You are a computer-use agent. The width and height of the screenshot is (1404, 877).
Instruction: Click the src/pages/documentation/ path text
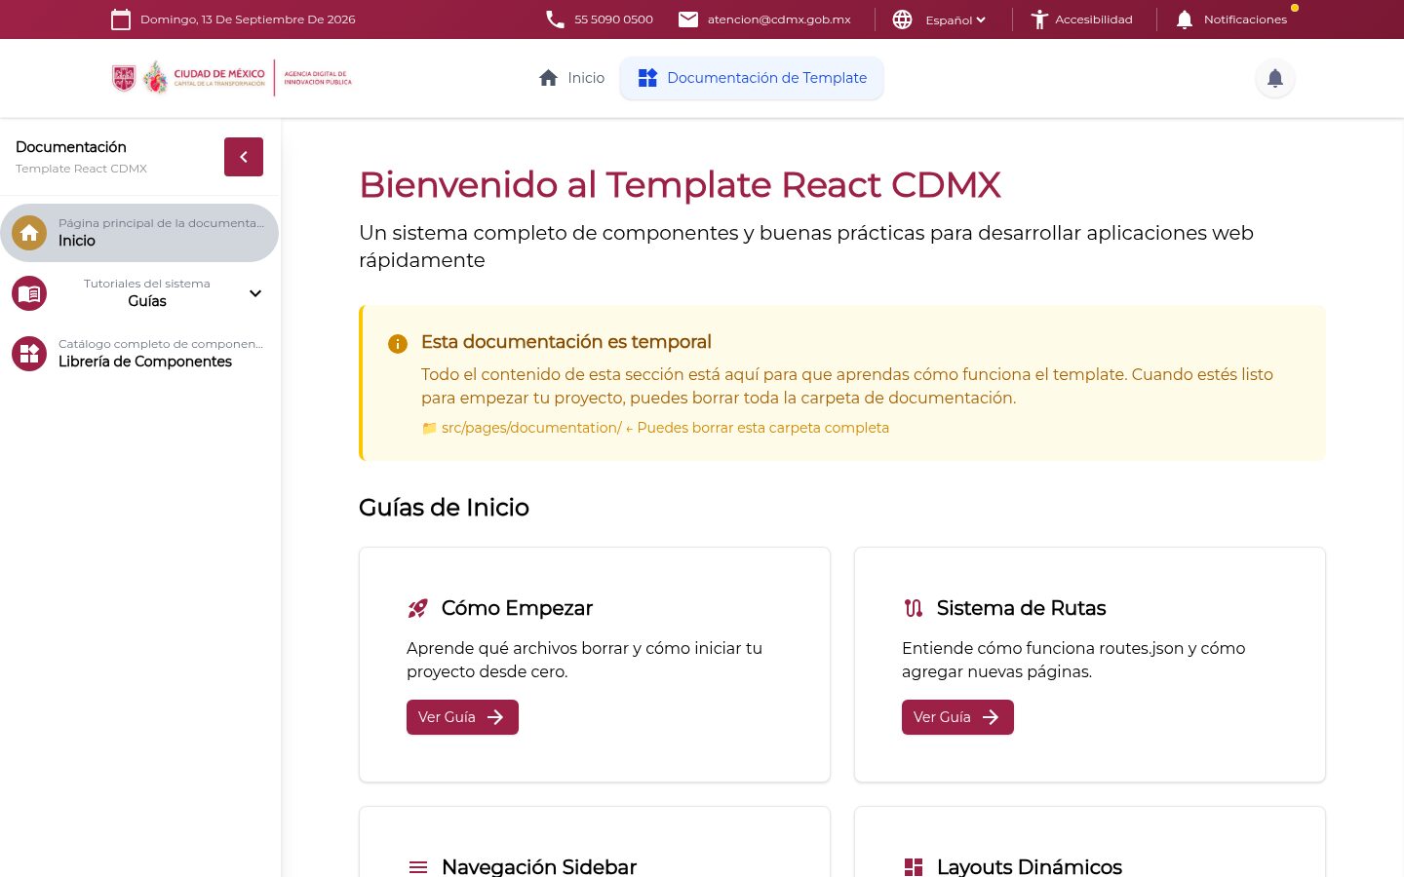(531, 428)
